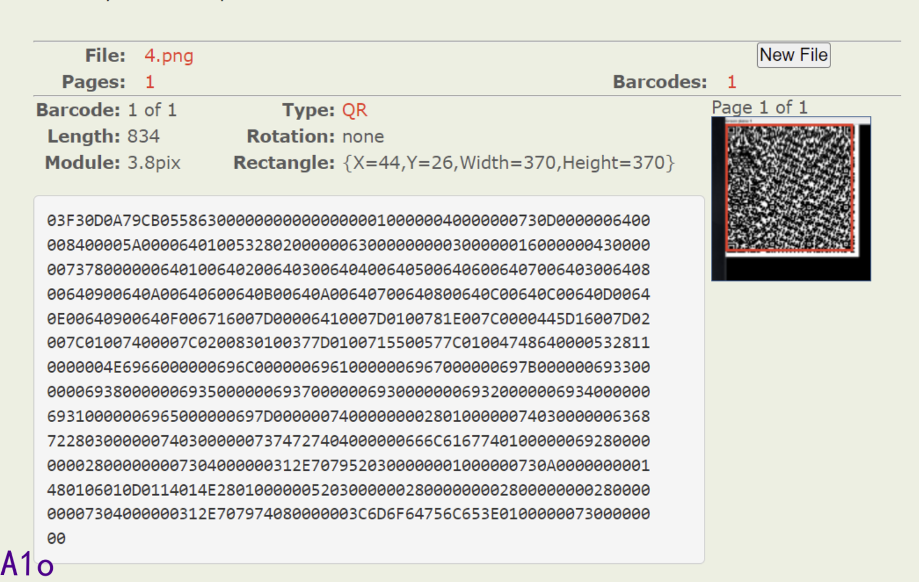Image resolution: width=919 pixels, height=582 pixels.
Task: Click the Page 1 of 1 label
Action: coord(759,107)
